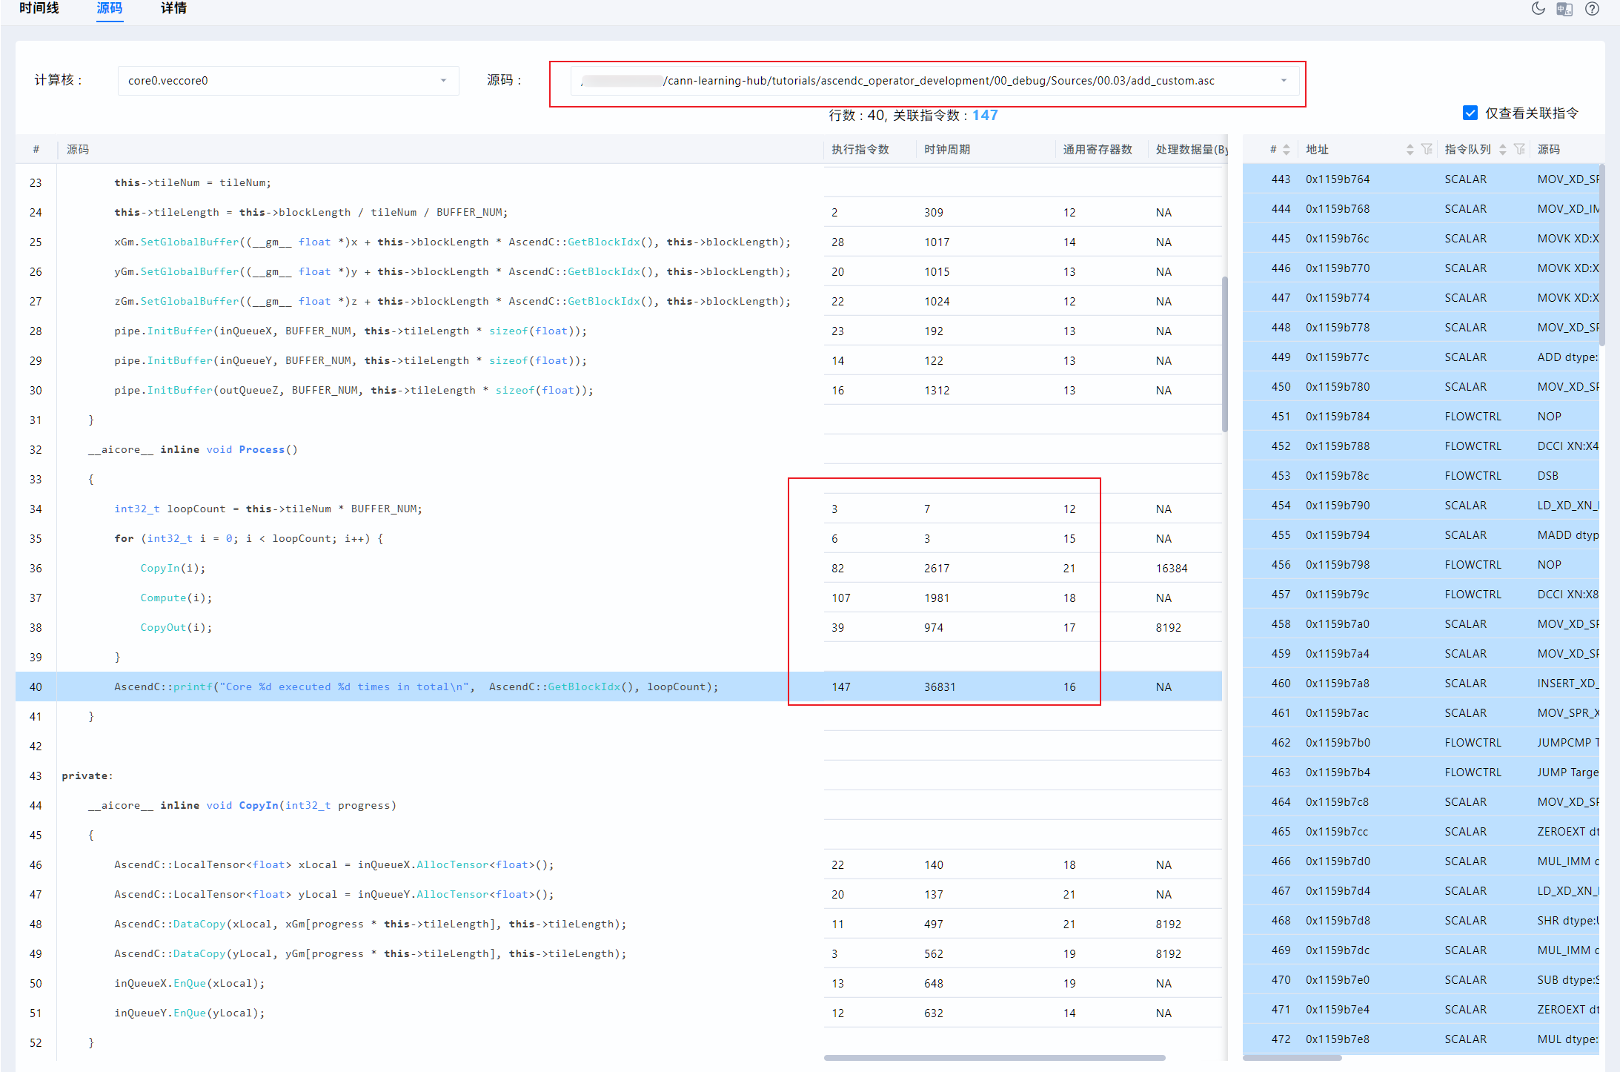Screen dimensions: 1620x1072
Task: Click the source table horizontal scrollbar
Action: tap(995, 1058)
